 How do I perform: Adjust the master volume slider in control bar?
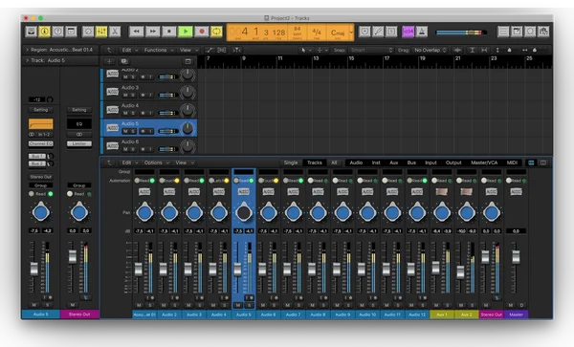coord(461,33)
